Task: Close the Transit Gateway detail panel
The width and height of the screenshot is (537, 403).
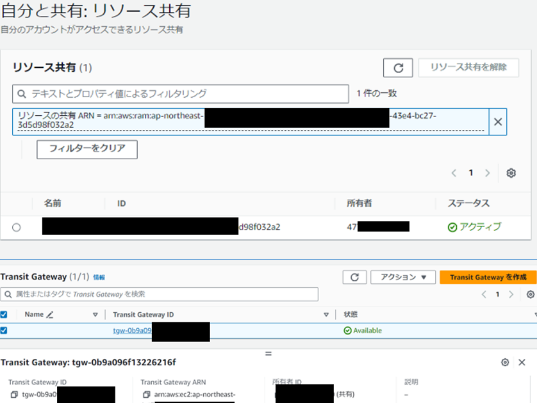Action: pyautogui.click(x=522, y=363)
